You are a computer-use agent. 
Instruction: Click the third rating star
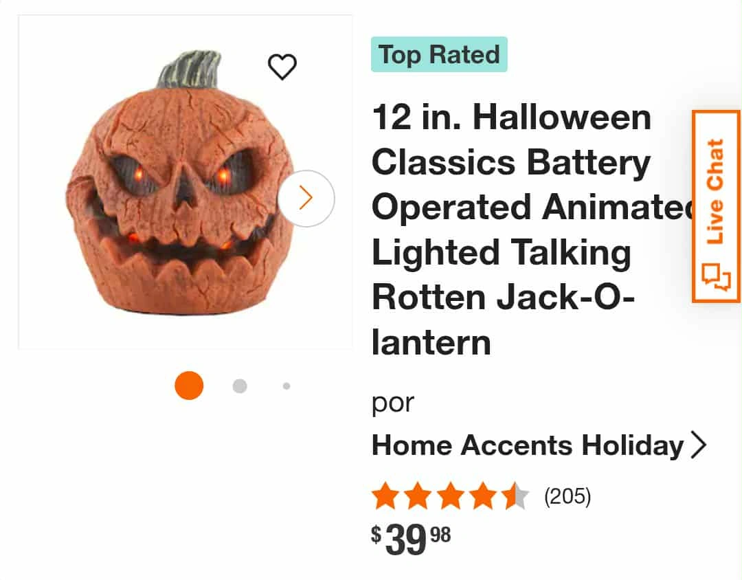[x=450, y=496]
